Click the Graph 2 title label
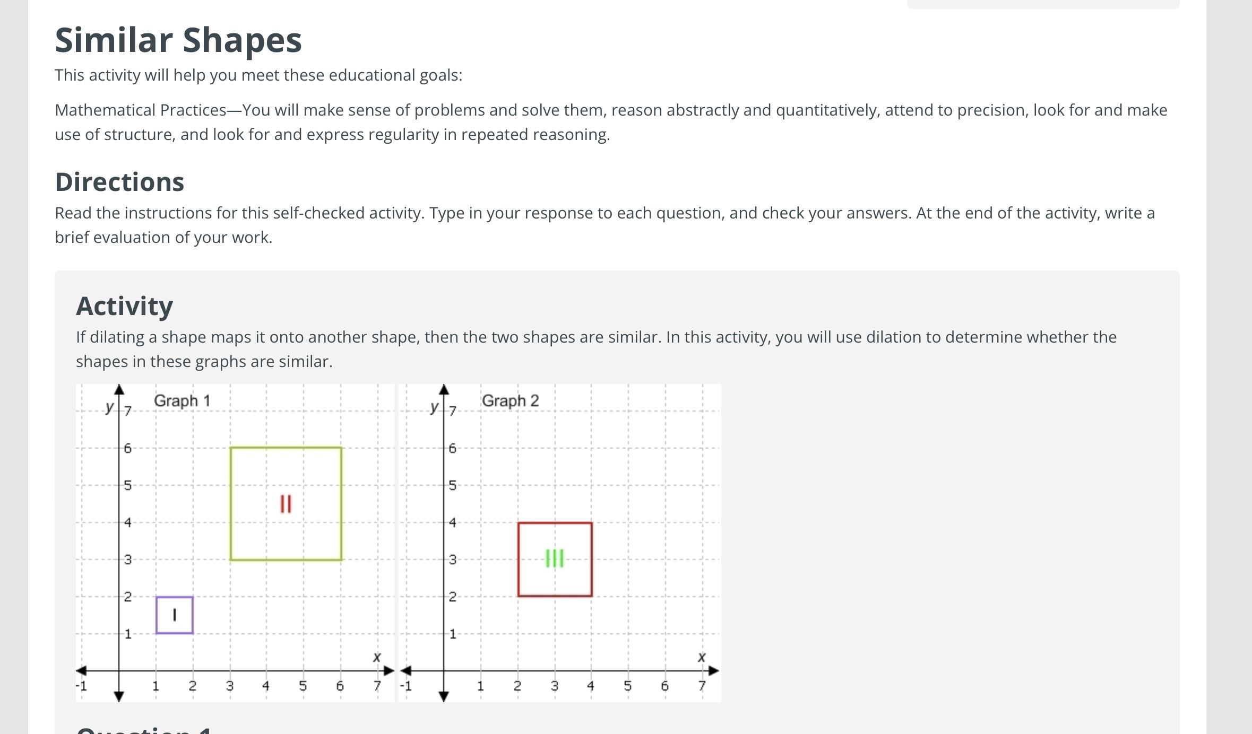This screenshot has width=1252, height=734. tap(510, 401)
